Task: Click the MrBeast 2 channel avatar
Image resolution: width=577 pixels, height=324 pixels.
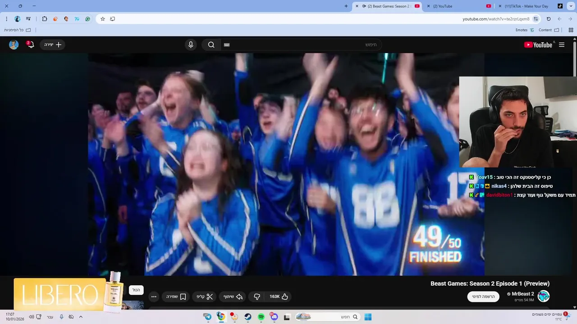Action: click(544, 296)
